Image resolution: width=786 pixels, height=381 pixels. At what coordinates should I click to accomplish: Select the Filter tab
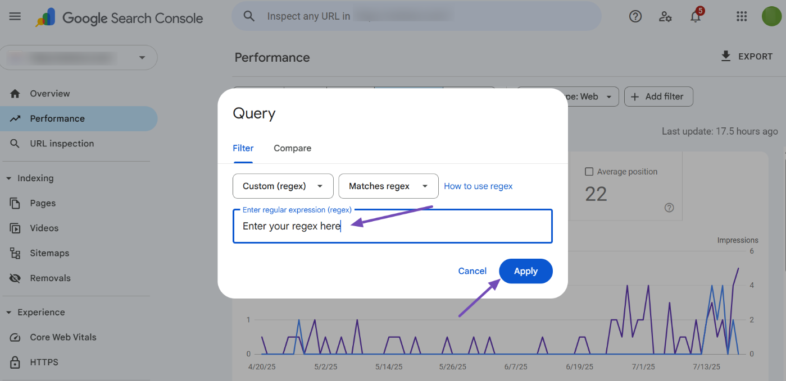click(243, 148)
